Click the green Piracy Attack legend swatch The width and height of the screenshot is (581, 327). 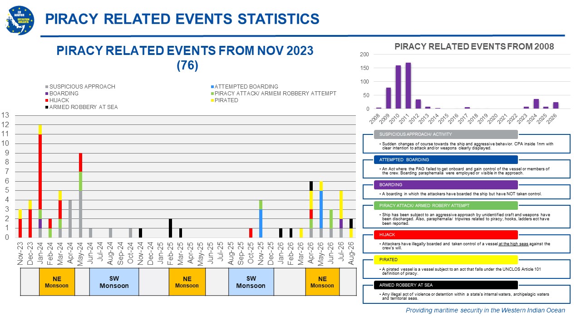click(x=212, y=94)
